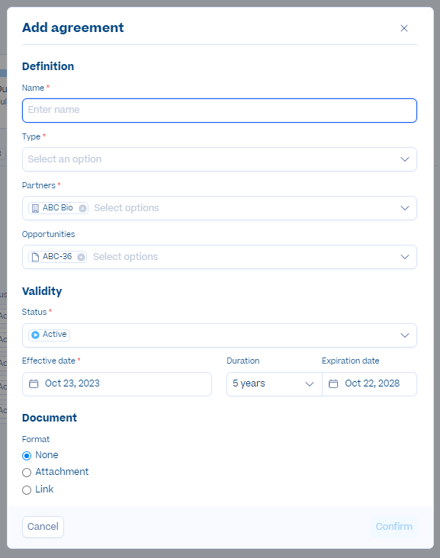Click the building icon in ABC Bio tag
Image resolution: width=440 pixels, height=558 pixels.
(x=35, y=208)
